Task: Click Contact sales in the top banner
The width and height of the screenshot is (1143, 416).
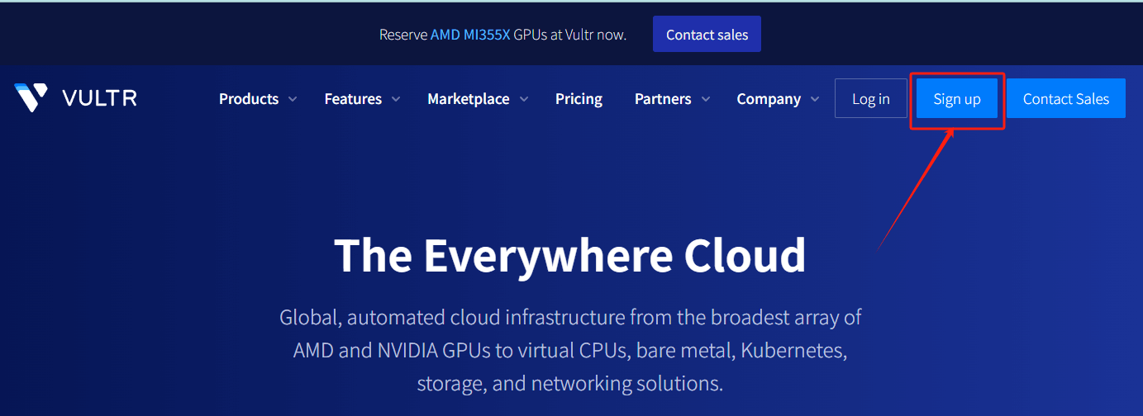Action: (x=707, y=34)
